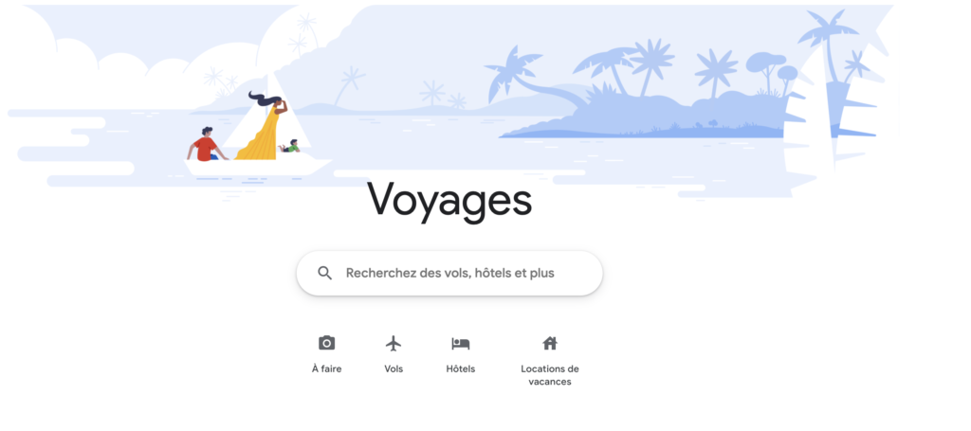This screenshot has width=971, height=431.
Task: Open À faire via the camera icon
Action: pos(326,343)
